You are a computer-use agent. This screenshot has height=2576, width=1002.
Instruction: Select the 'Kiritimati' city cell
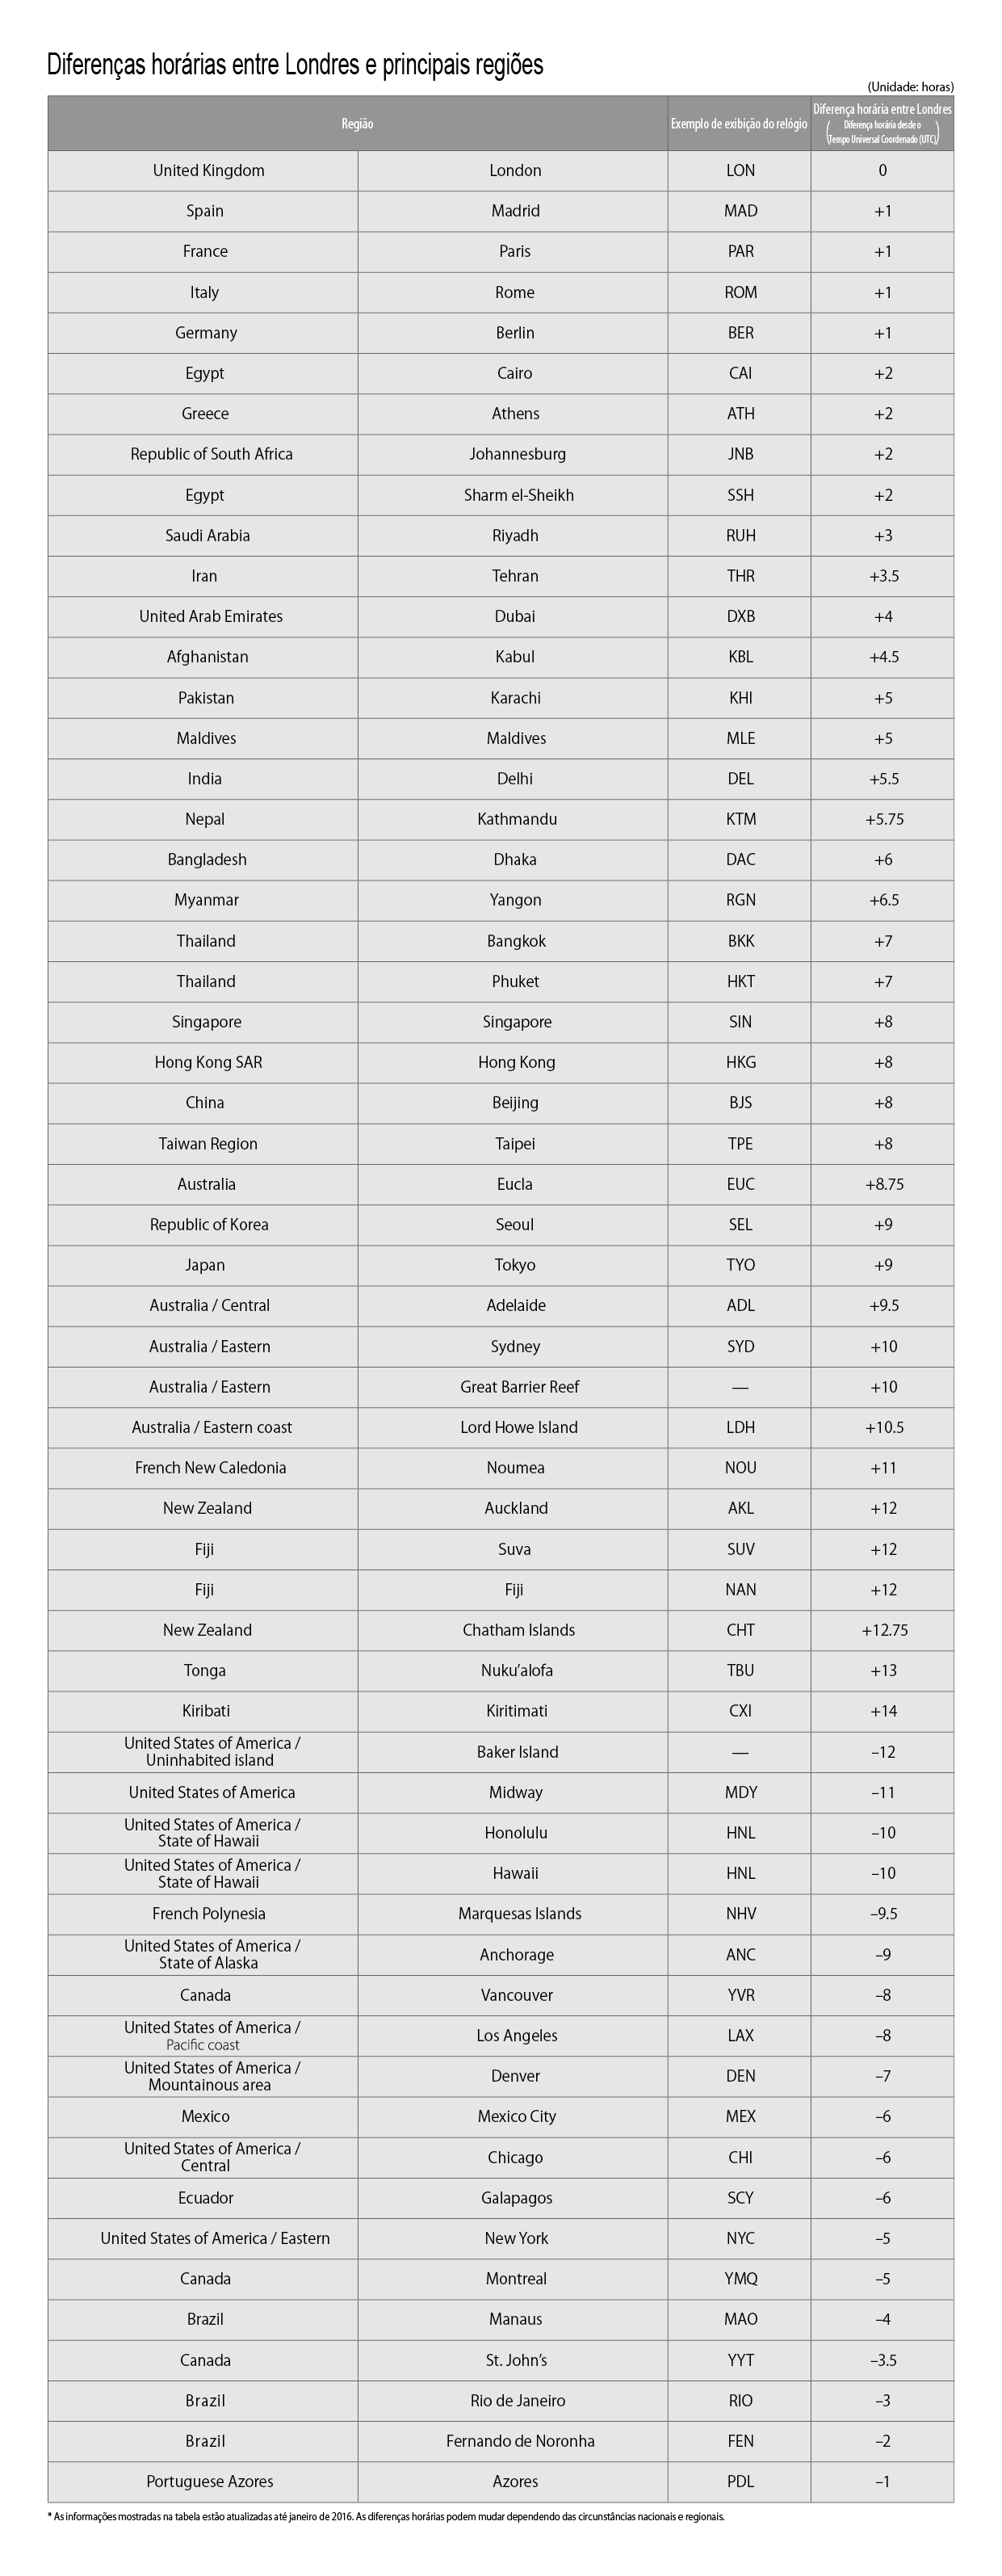[516, 1711]
